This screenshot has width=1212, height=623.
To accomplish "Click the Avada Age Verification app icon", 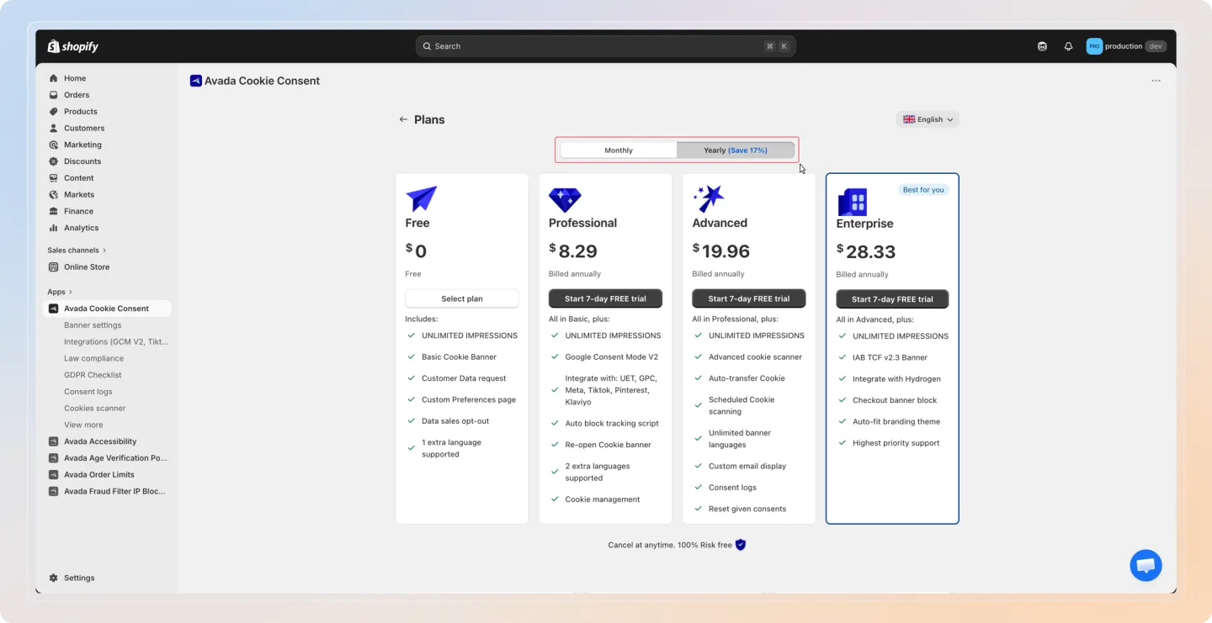I will (54, 458).
